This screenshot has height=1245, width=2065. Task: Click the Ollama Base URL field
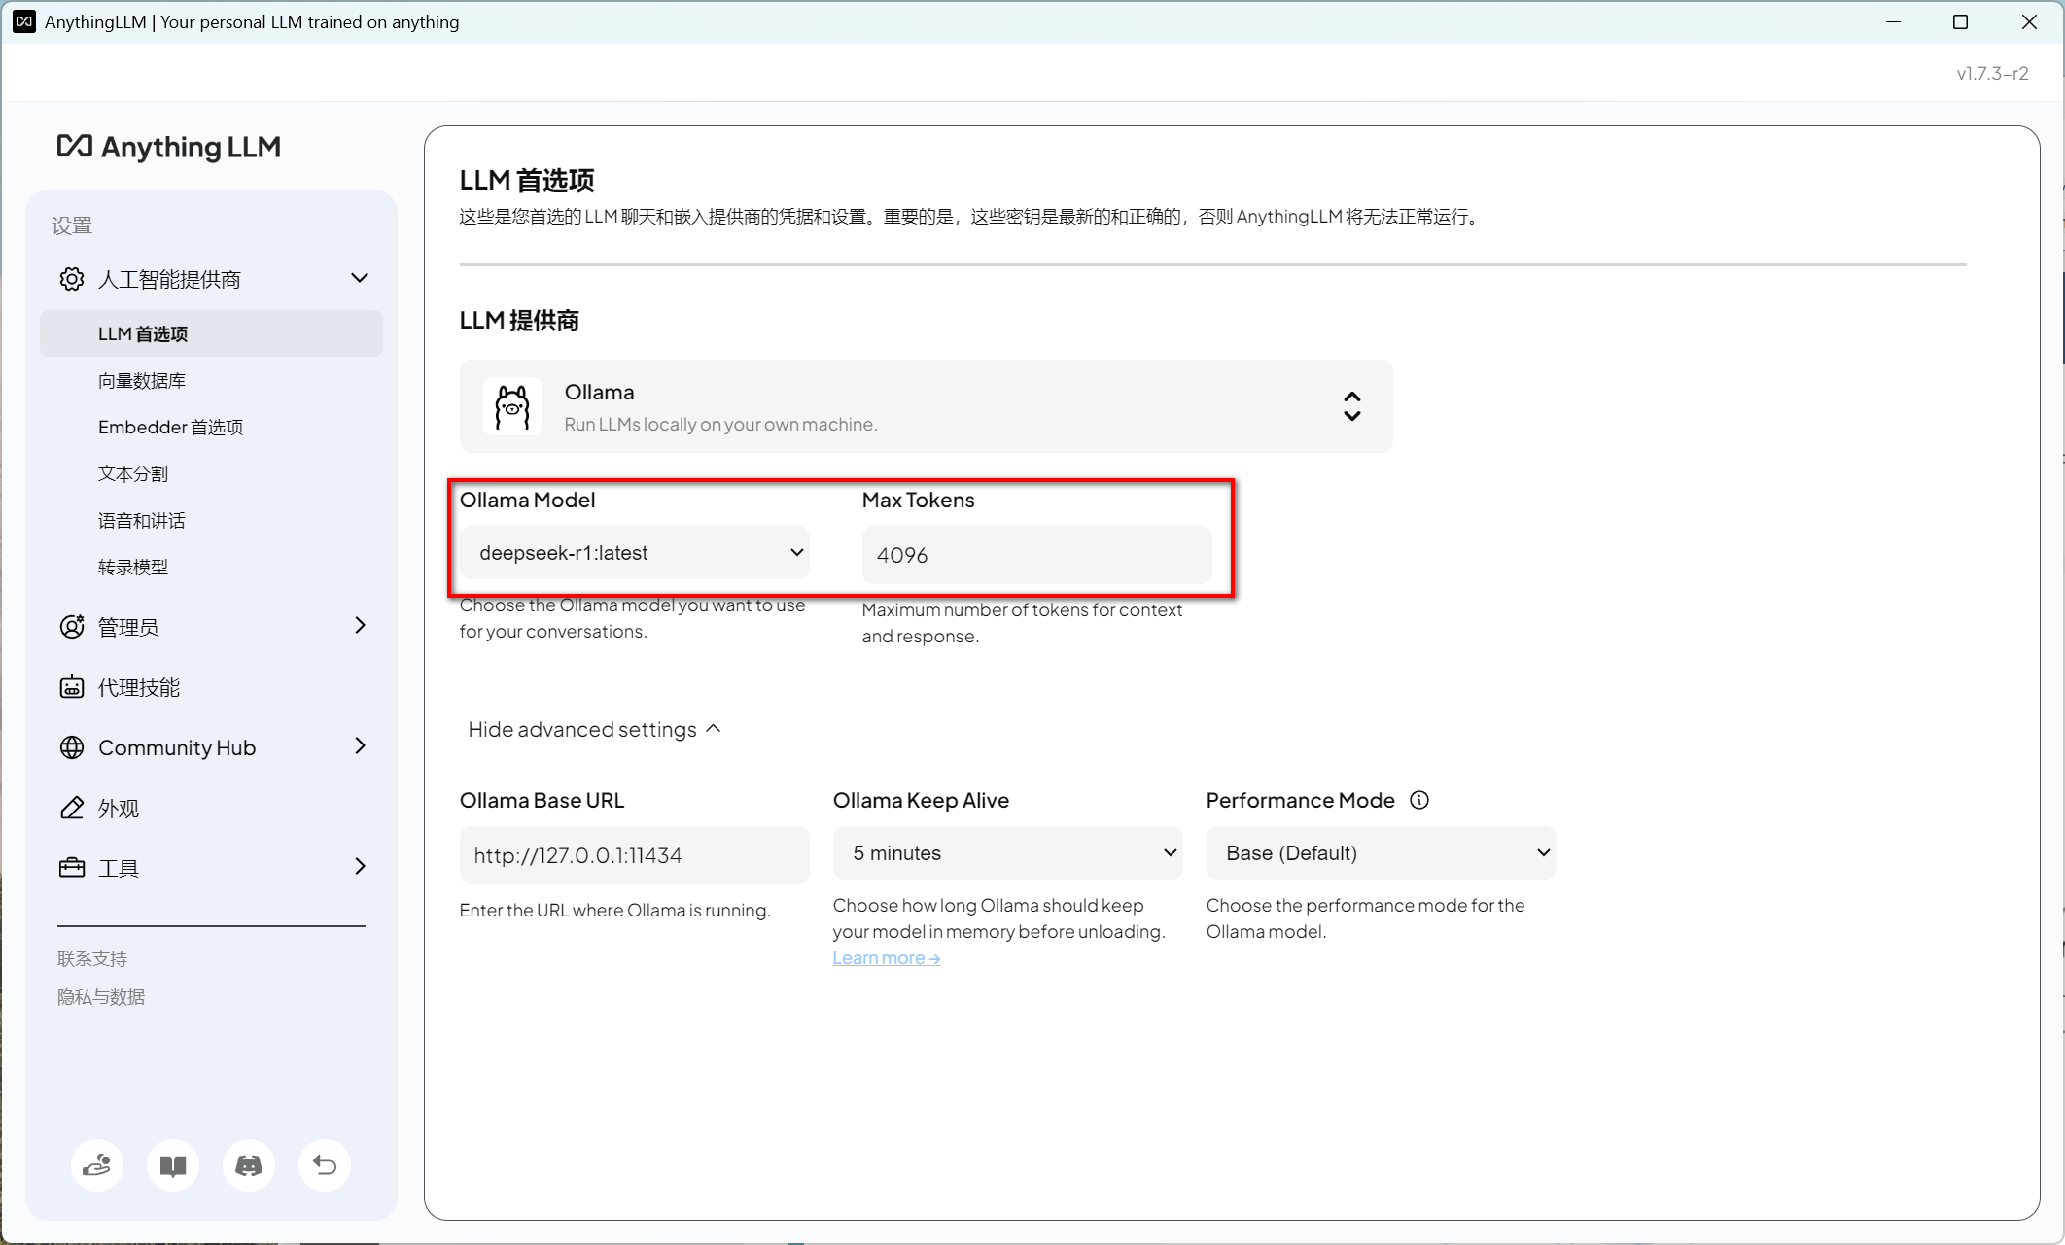(x=635, y=855)
